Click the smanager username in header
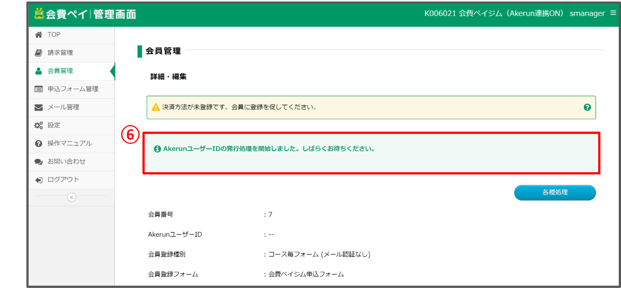The image size is (621, 288). 587,13
